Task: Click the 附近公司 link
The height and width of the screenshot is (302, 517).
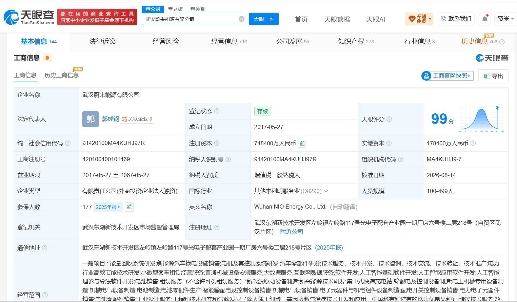Action: coord(292,232)
